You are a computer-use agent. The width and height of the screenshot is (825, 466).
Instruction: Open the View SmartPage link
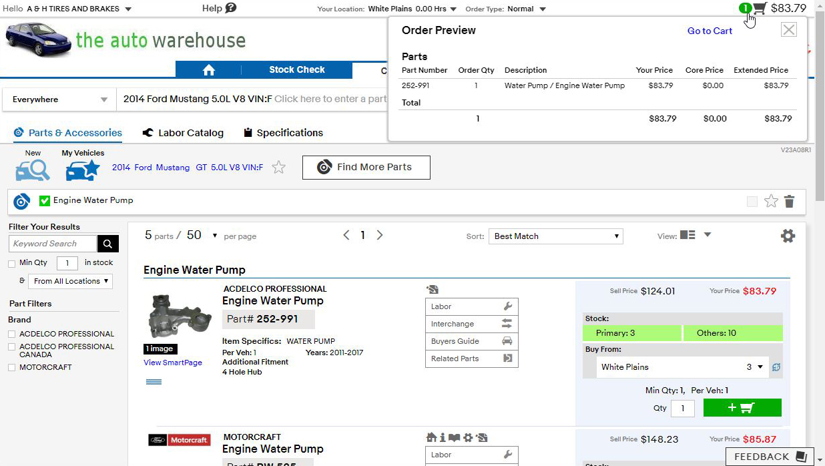pyautogui.click(x=173, y=363)
